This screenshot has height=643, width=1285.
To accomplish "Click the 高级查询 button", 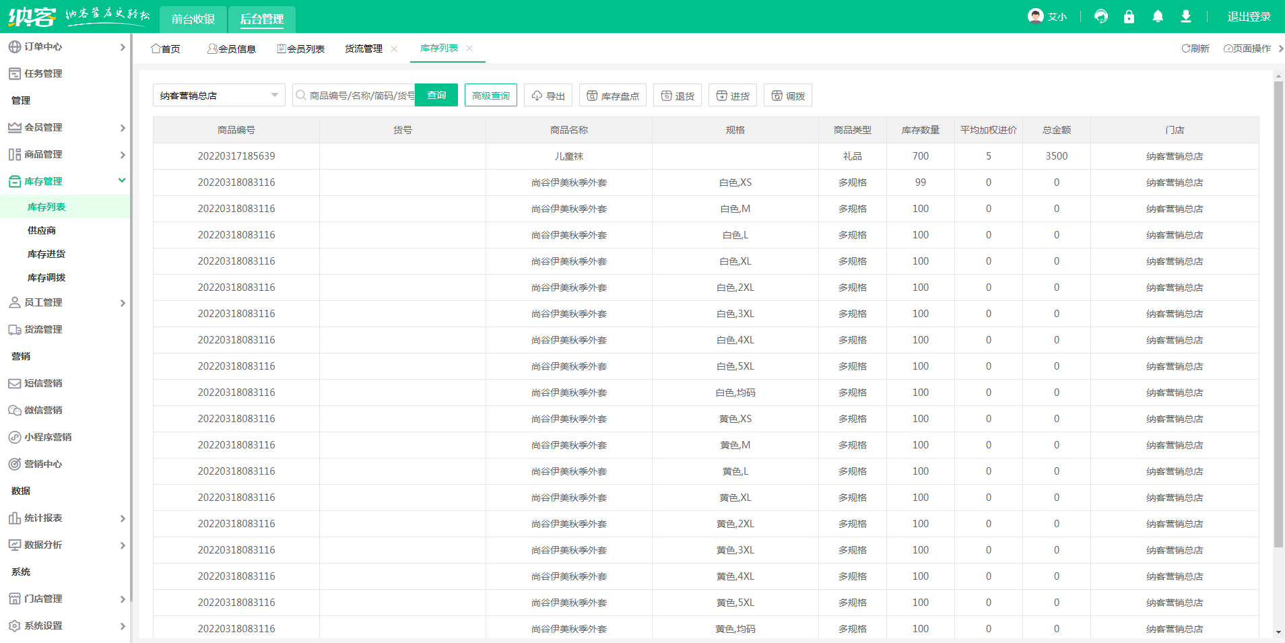I will click(x=490, y=96).
